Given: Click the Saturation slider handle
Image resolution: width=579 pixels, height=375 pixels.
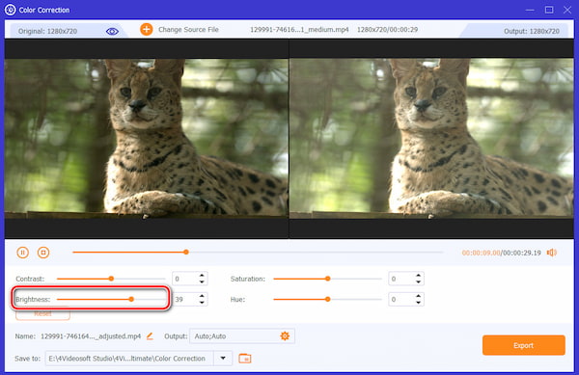Looking at the screenshot, I should (x=327, y=279).
